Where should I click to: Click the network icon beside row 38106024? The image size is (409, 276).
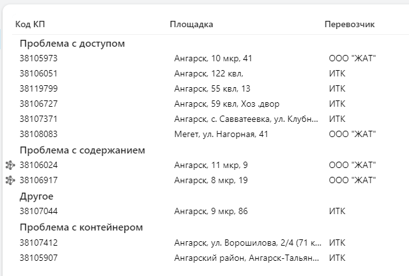coord(9,165)
